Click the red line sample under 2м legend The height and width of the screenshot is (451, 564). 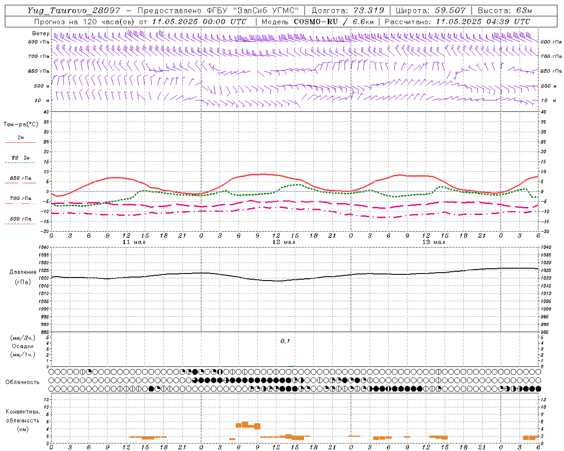point(20,142)
